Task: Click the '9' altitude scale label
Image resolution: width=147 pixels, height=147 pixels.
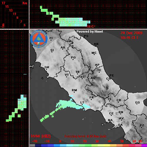Action: 17,18
